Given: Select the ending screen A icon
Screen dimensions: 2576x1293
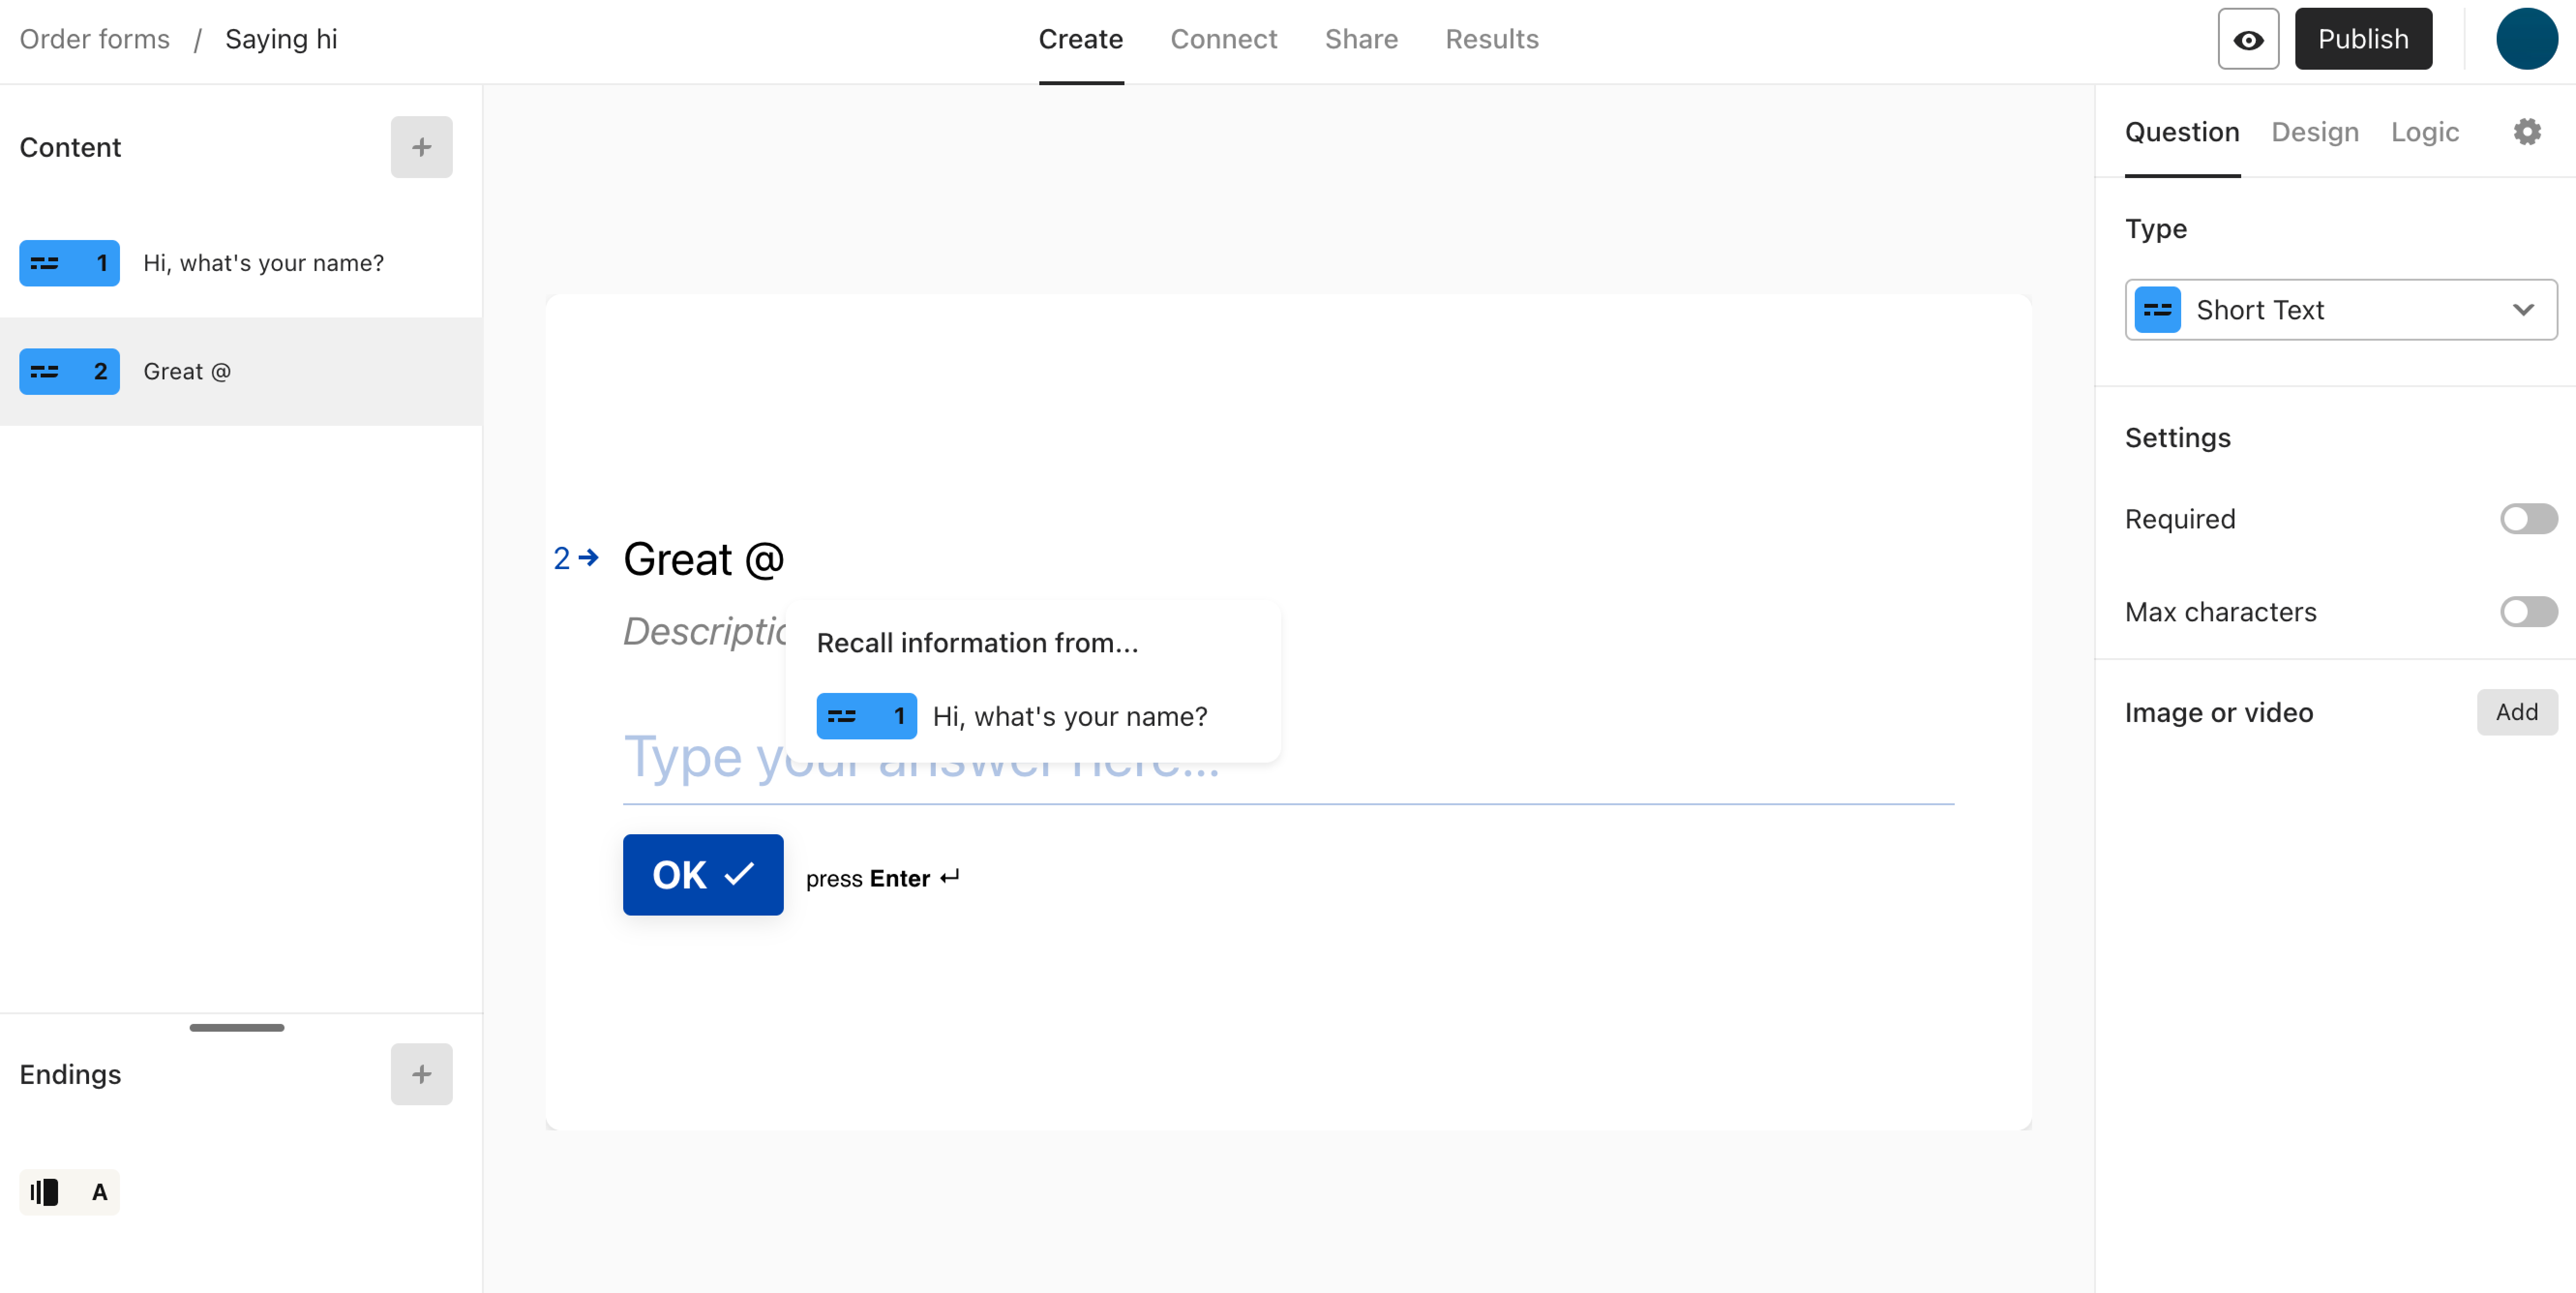Looking at the screenshot, I should (69, 1192).
